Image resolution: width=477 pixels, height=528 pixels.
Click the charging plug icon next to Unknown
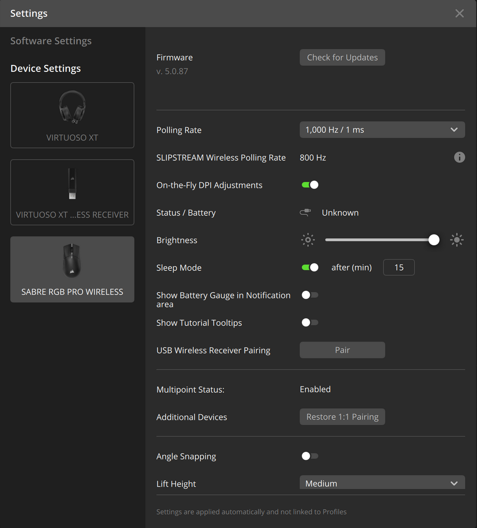(x=305, y=212)
